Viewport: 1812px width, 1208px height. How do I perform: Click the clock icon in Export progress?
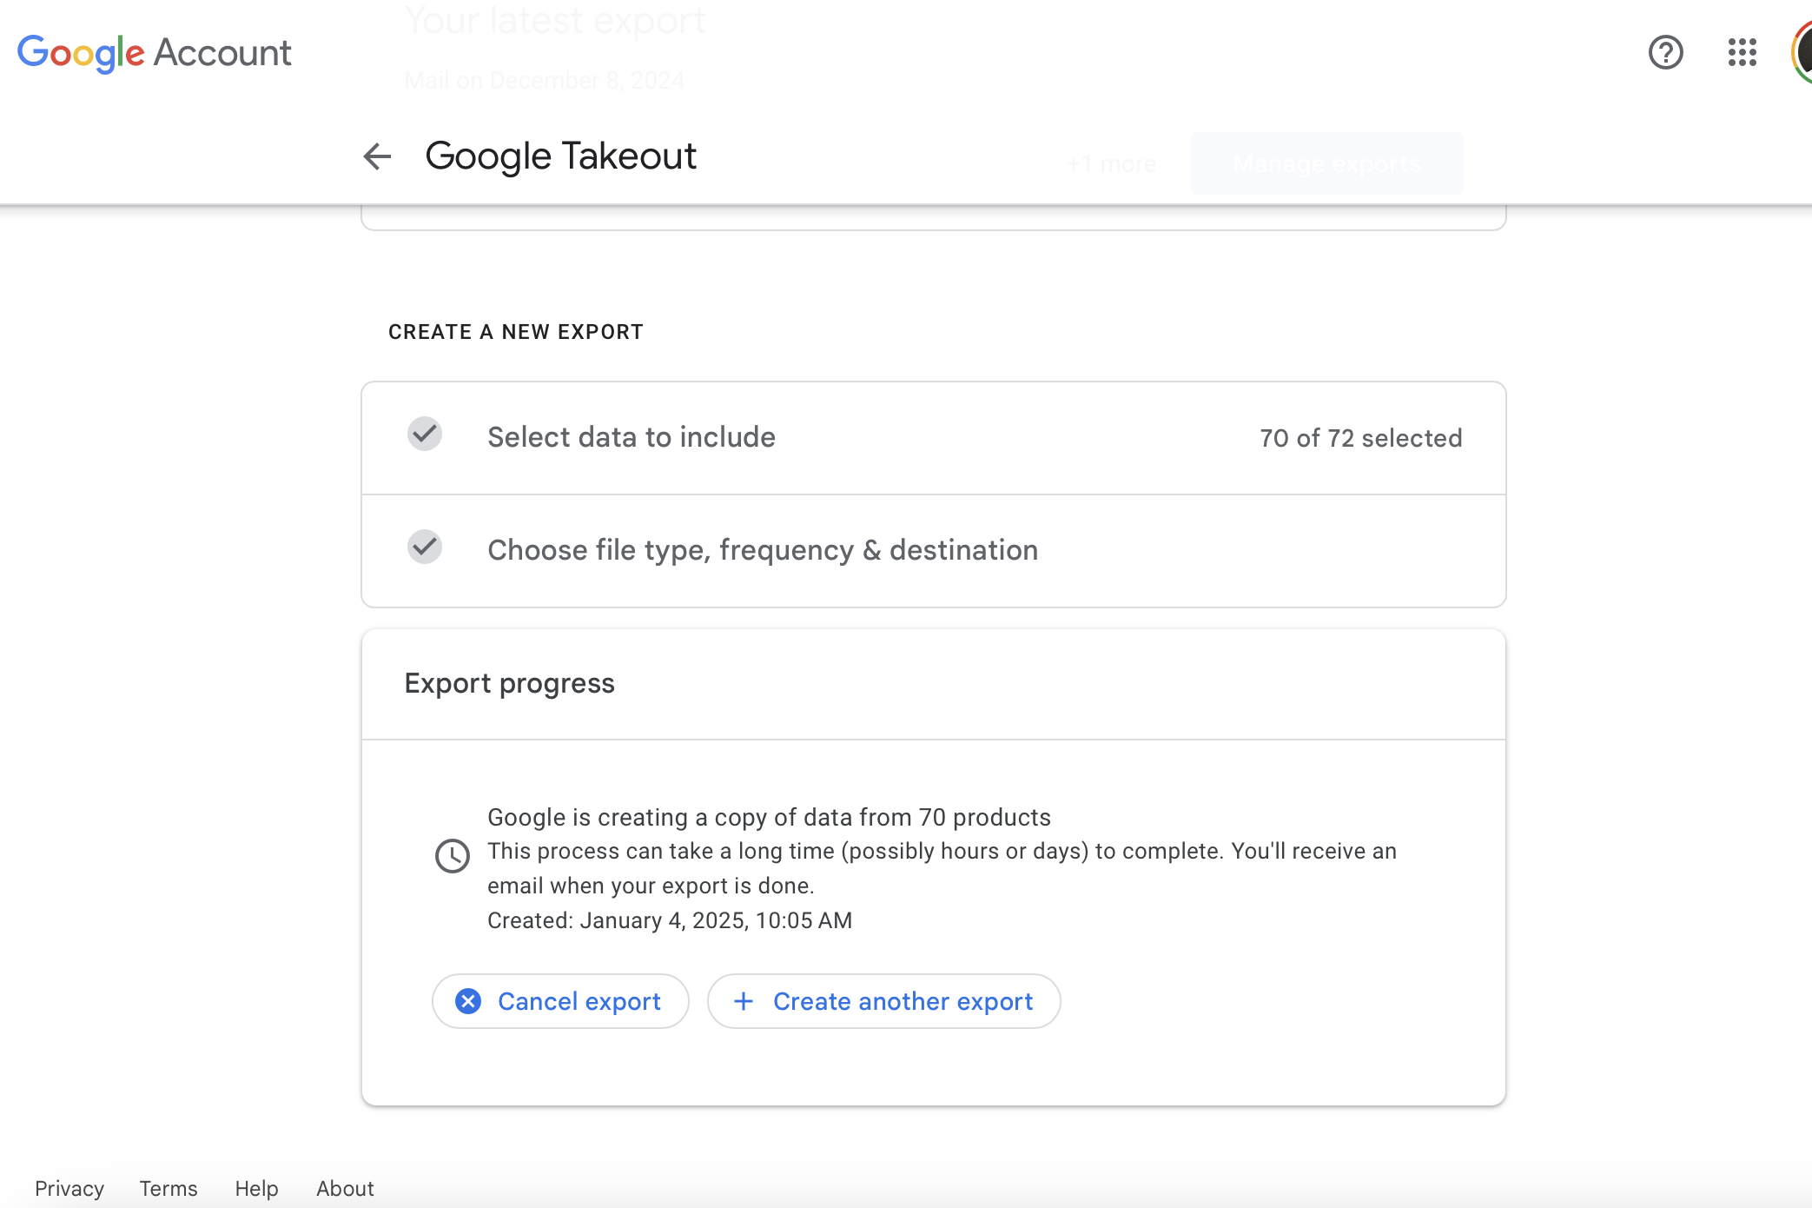[x=452, y=856]
